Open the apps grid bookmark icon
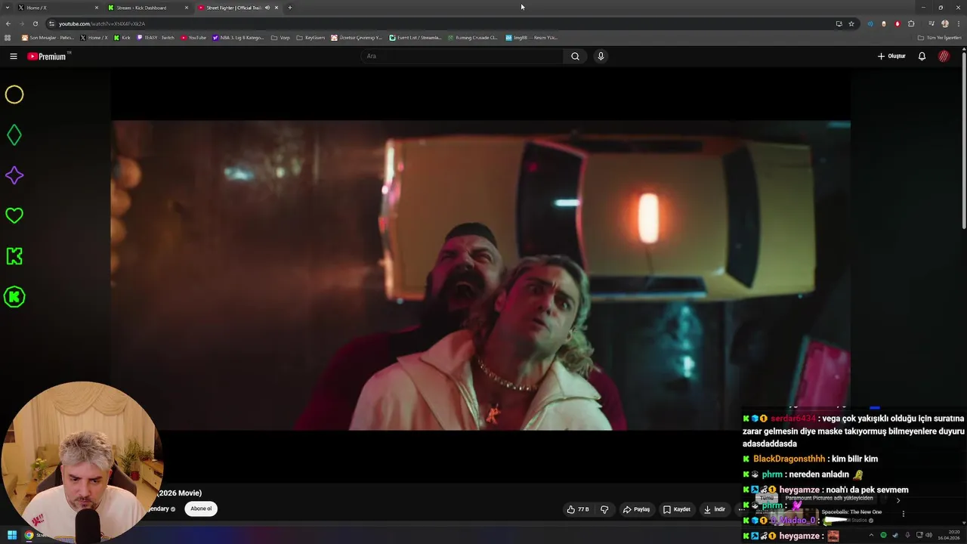Screen dimensions: 967x544 pos(8,37)
